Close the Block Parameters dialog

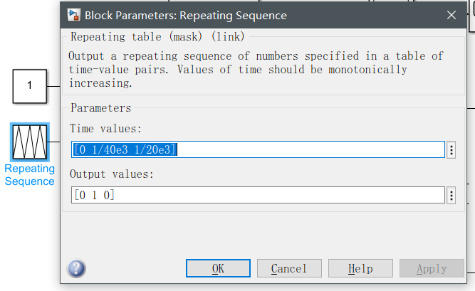click(451, 15)
